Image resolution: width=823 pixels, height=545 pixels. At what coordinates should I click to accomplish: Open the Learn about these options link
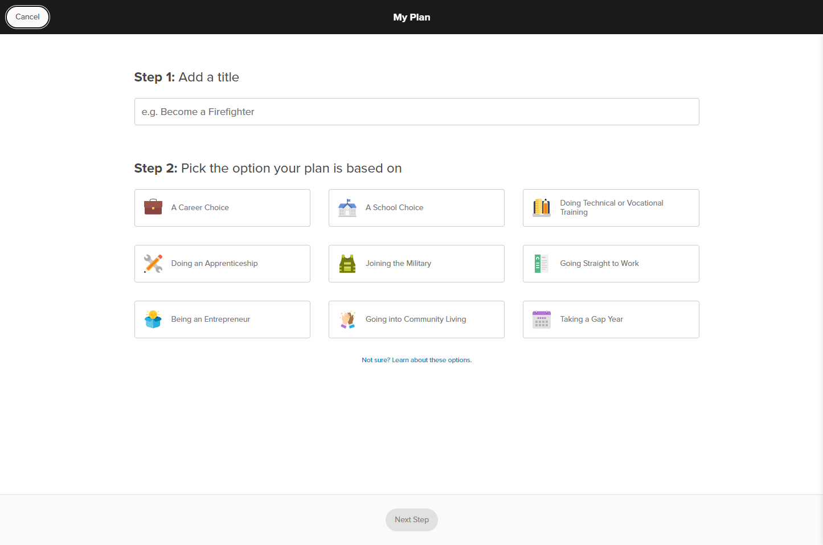coord(416,360)
